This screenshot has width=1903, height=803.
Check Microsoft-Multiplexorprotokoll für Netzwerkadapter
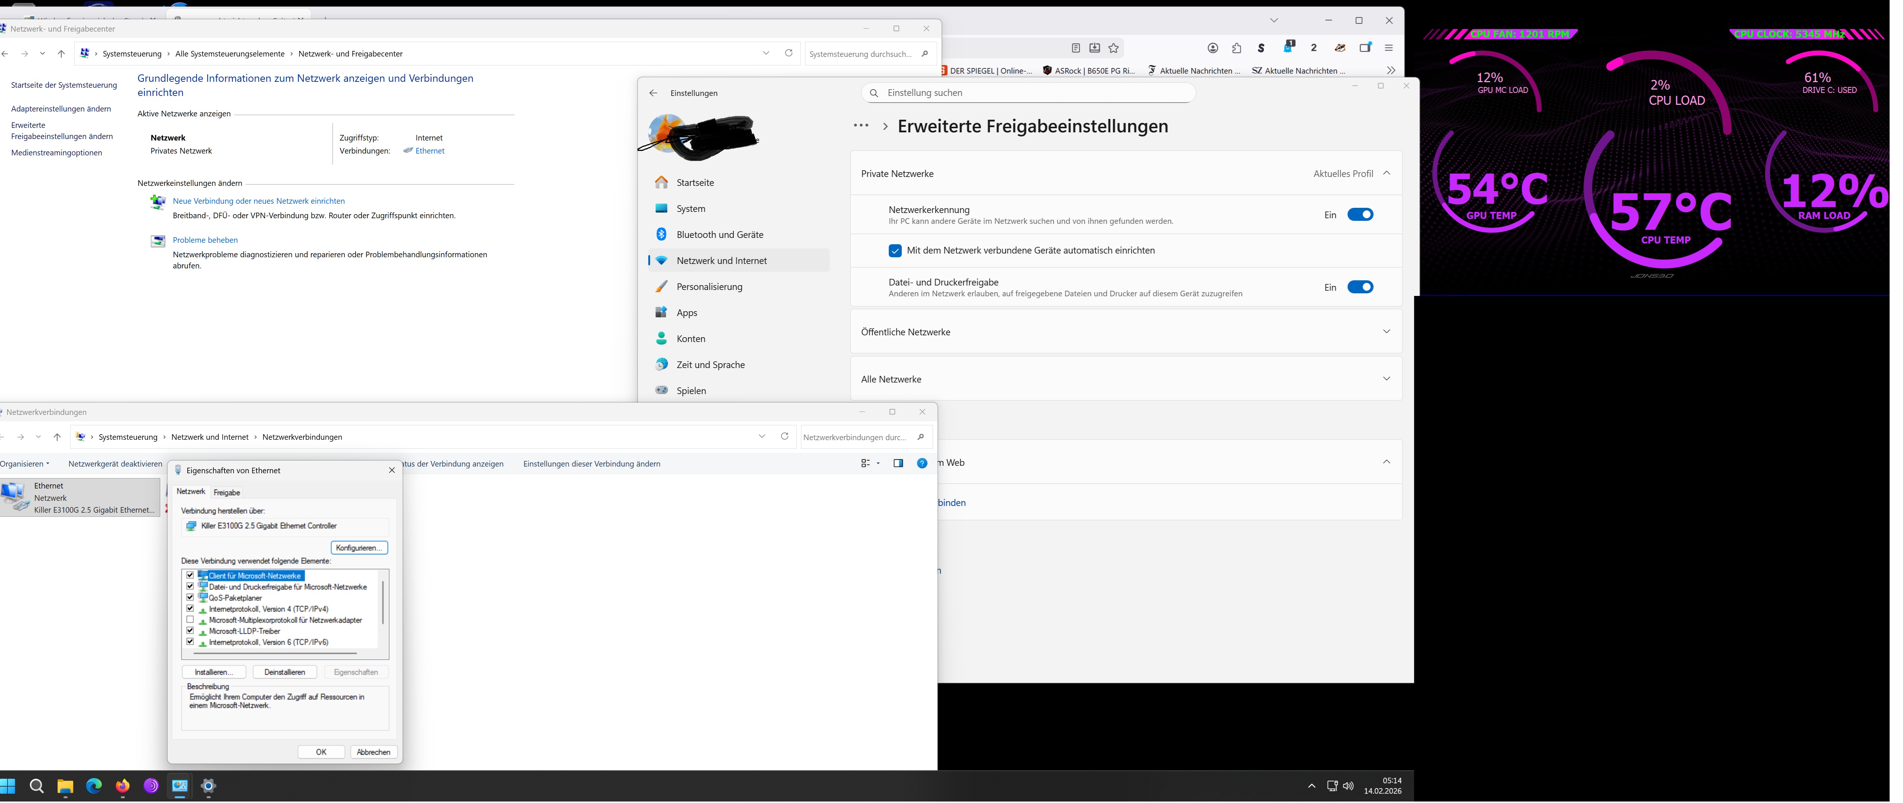[x=190, y=620]
